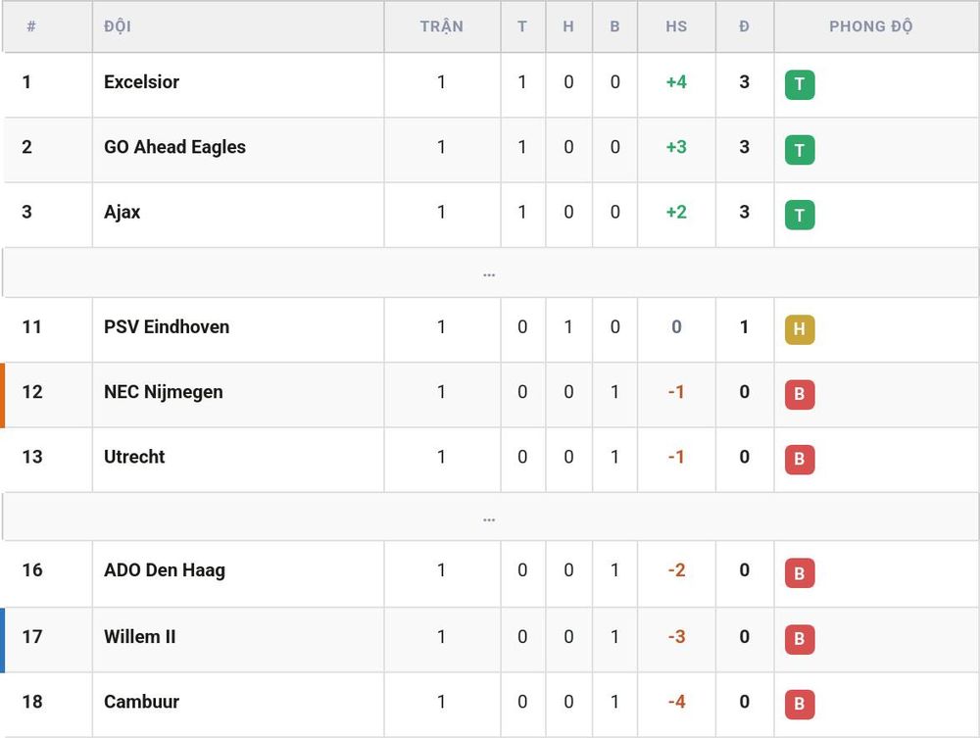Screen dimensions: 980x738
Task: Click NEC Nijmegen's red B form badge
Action: [800, 394]
